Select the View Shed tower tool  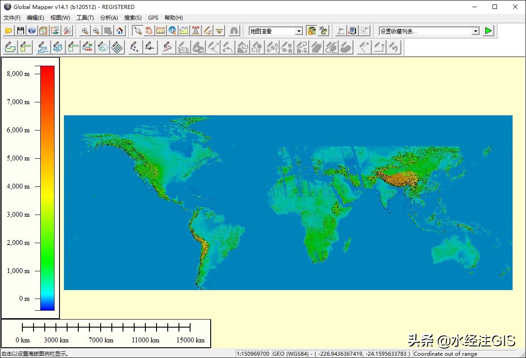point(196,31)
